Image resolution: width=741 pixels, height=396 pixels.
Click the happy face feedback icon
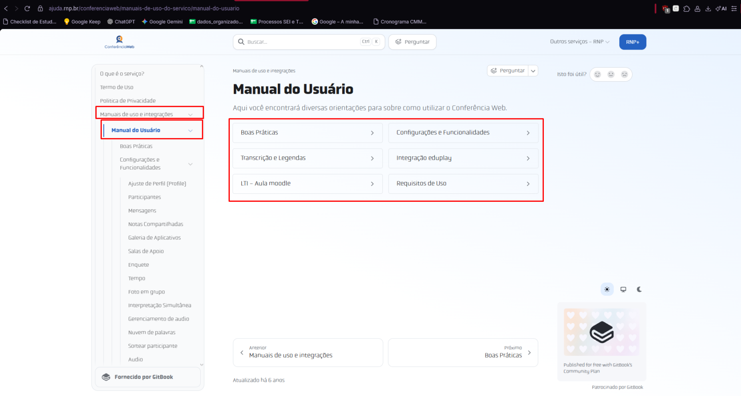(598, 74)
